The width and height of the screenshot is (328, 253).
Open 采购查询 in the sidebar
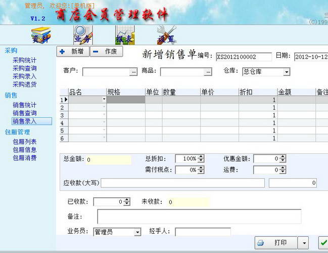pyautogui.click(x=24, y=68)
